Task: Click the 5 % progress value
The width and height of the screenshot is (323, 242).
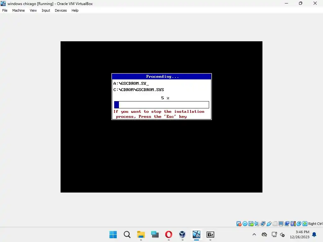Action: (x=165, y=98)
